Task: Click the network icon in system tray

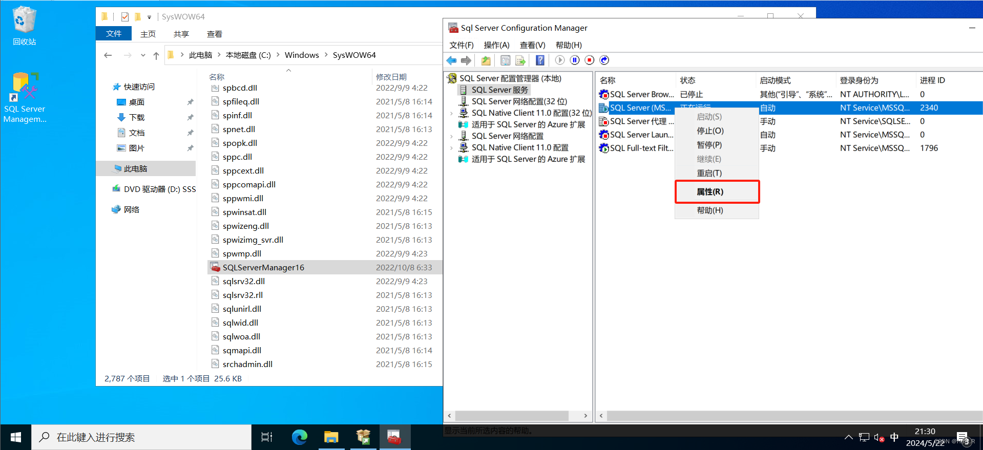Action: coord(864,438)
